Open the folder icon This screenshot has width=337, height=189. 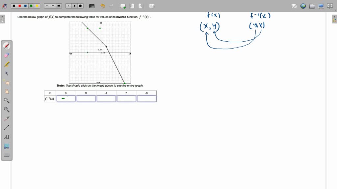click(312, 6)
